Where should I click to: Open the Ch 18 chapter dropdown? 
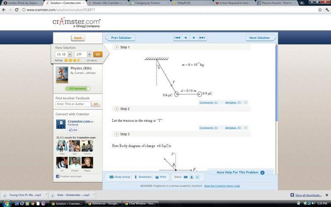point(70,54)
